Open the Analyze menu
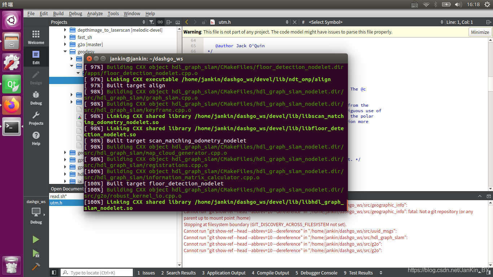This screenshot has width=493, height=277. pyautogui.click(x=95, y=13)
